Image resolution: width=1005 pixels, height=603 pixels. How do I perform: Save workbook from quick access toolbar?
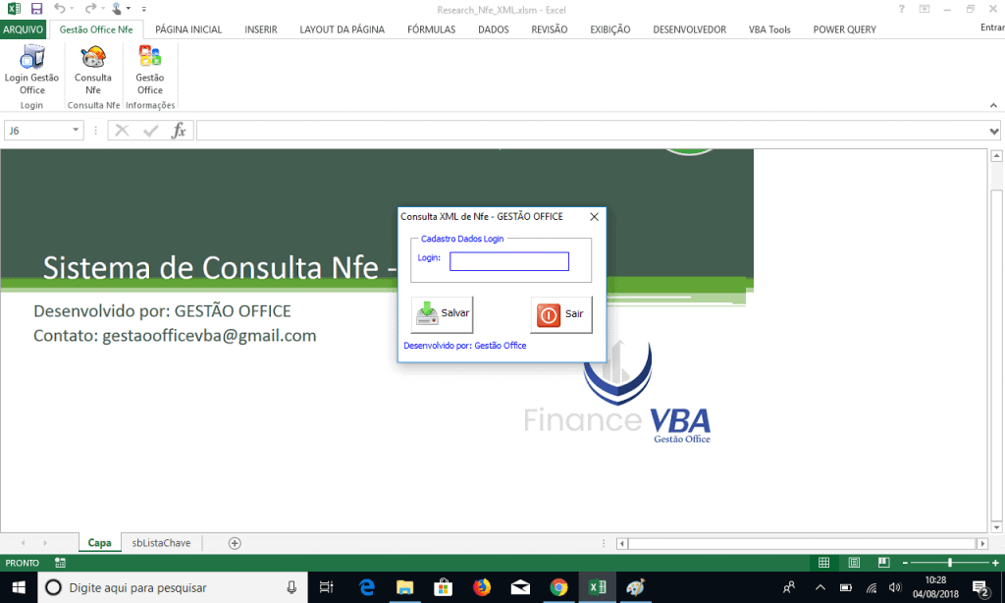[x=36, y=9]
